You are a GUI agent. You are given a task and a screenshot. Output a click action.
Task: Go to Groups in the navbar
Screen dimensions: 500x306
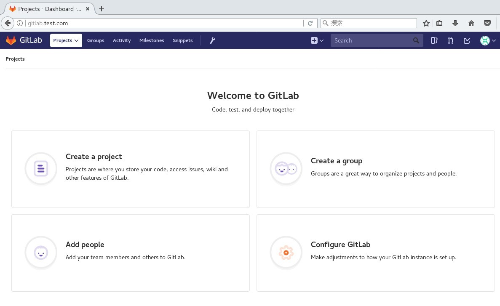click(x=96, y=40)
